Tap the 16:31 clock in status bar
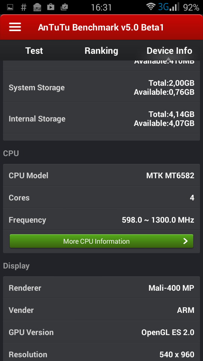This screenshot has height=361, width=203. [x=101, y=8]
